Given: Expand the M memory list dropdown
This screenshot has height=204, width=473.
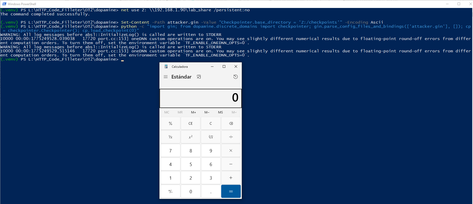Looking at the screenshot, I should pyautogui.click(x=234, y=112).
